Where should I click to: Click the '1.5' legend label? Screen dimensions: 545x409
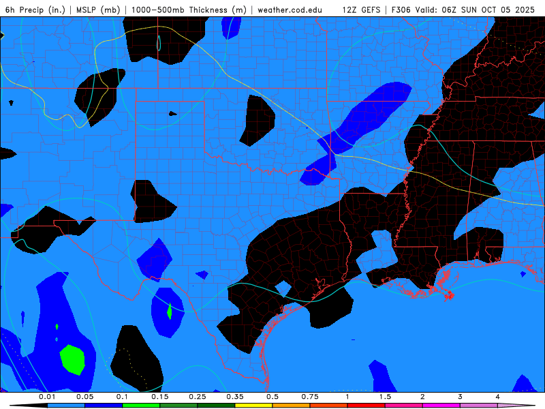(385, 397)
